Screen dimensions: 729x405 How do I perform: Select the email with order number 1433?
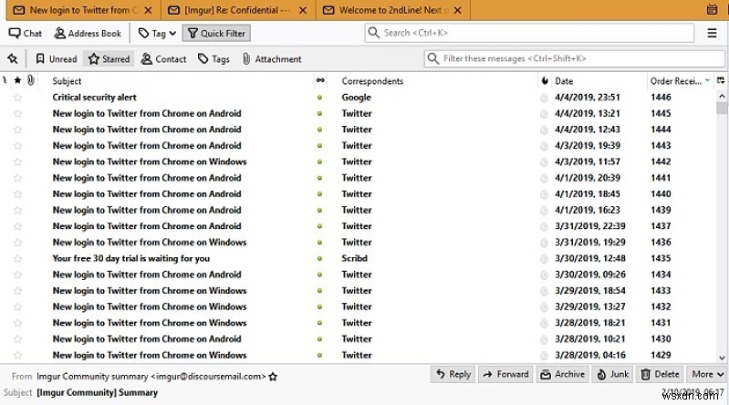(x=358, y=291)
